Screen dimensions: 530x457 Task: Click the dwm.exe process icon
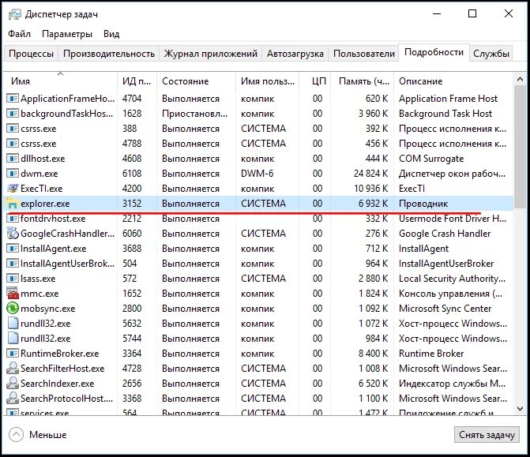click(x=13, y=174)
